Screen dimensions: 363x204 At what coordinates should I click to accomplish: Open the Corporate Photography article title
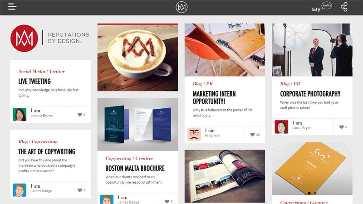point(310,94)
